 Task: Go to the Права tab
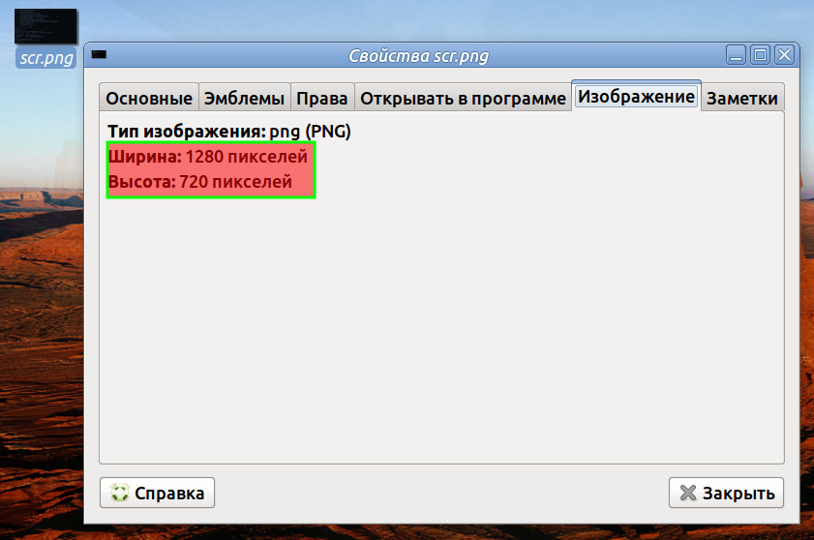click(322, 98)
